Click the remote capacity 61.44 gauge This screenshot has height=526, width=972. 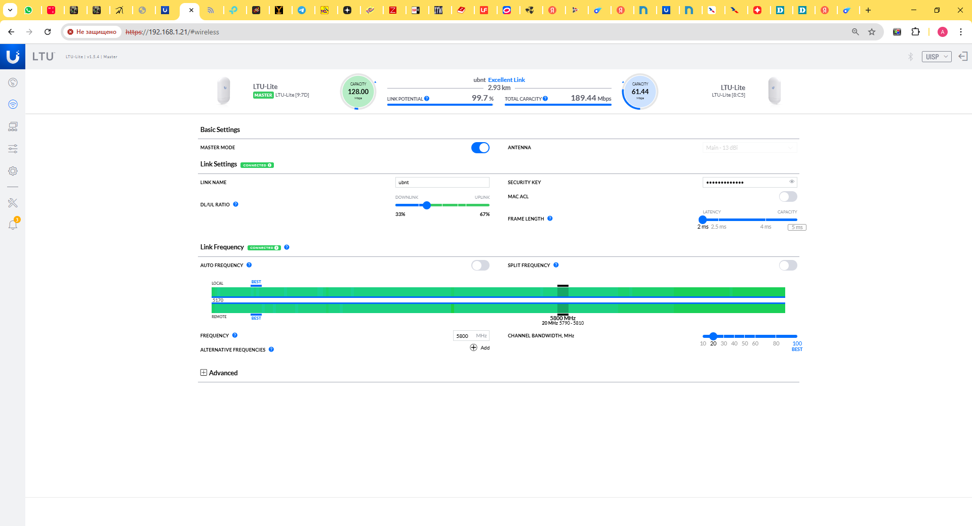(x=640, y=92)
